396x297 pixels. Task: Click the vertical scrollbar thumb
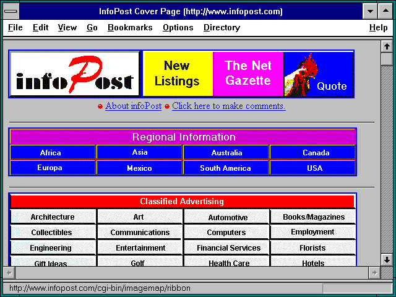click(x=387, y=59)
